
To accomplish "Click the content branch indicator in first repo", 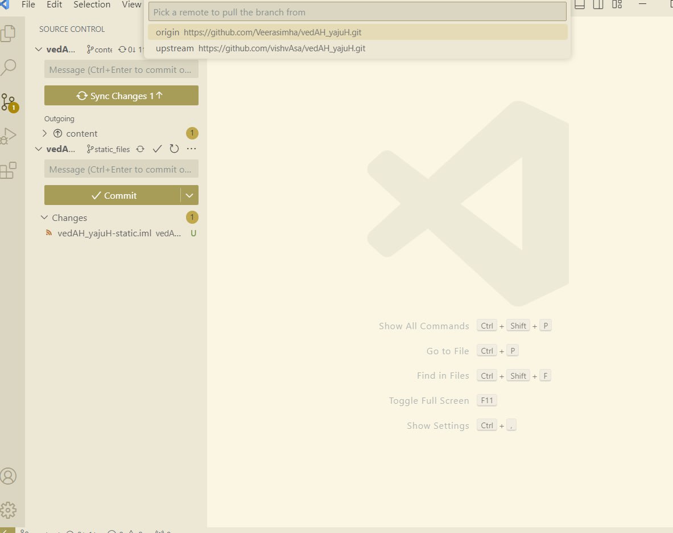I will 100,50.
